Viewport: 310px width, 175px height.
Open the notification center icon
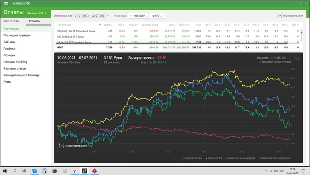coord(303,171)
